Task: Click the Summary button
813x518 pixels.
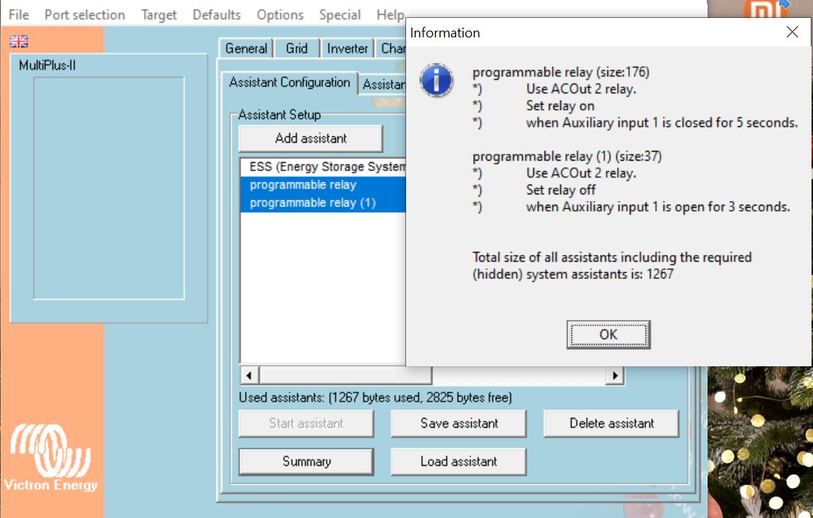Action: (307, 461)
